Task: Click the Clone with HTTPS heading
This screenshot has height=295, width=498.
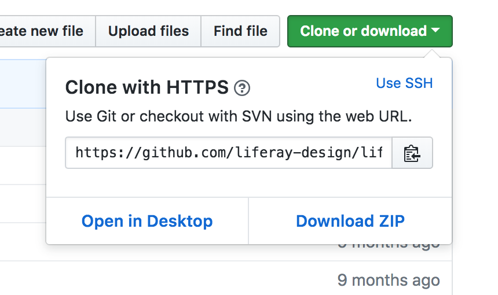Action: click(147, 88)
